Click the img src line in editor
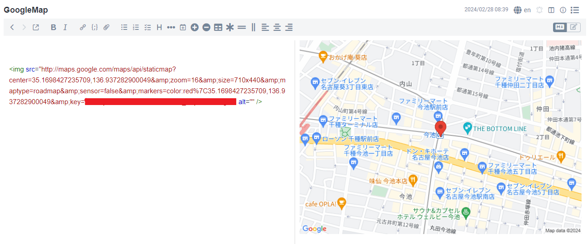 pos(93,69)
